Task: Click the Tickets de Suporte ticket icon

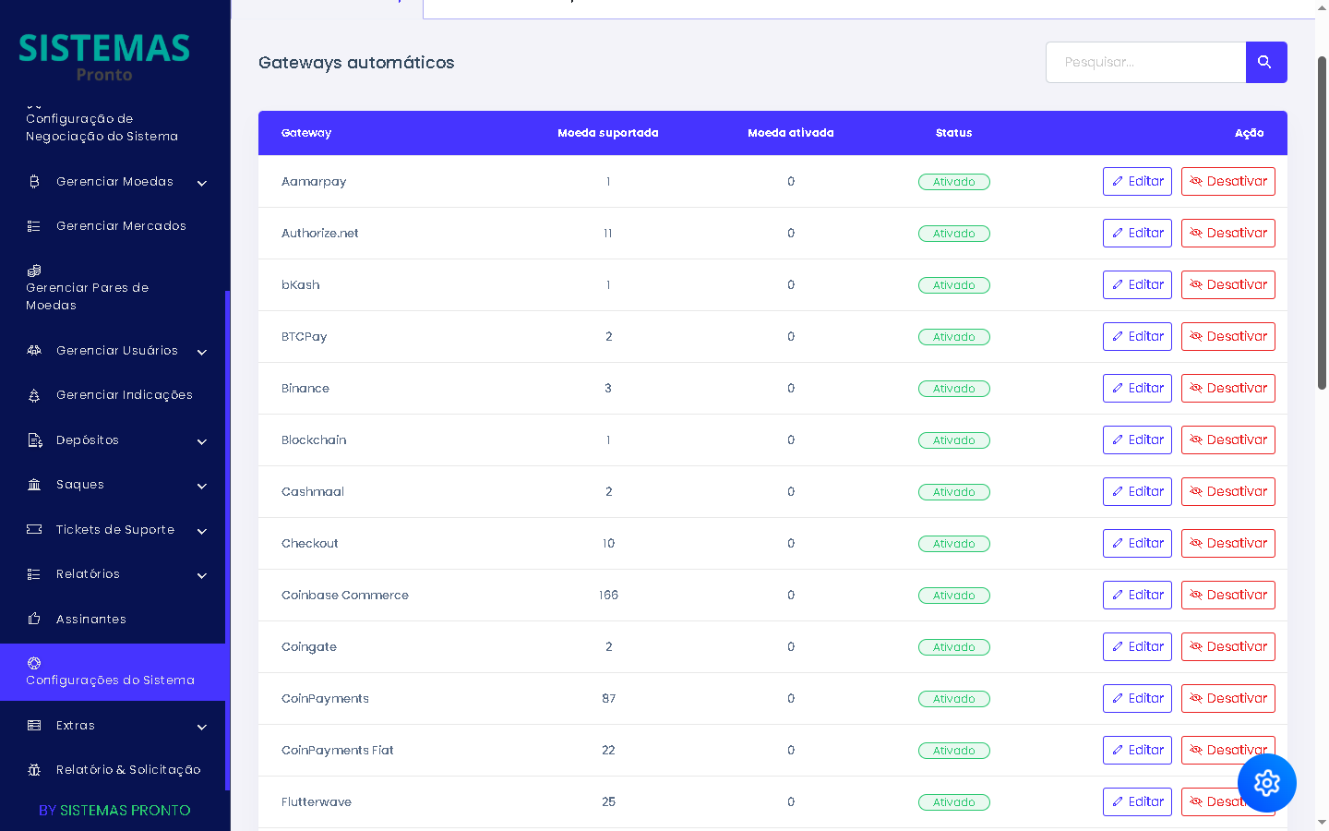Action: pyautogui.click(x=34, y=529)
